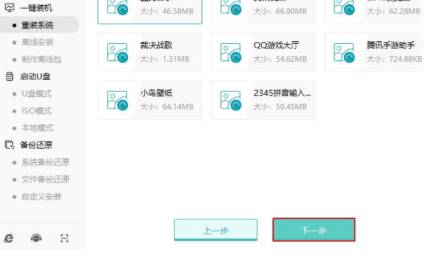The image size is (426, 265).
Task: Open 离线安装 in the sidebar
Action: click(x=37, y=42)
